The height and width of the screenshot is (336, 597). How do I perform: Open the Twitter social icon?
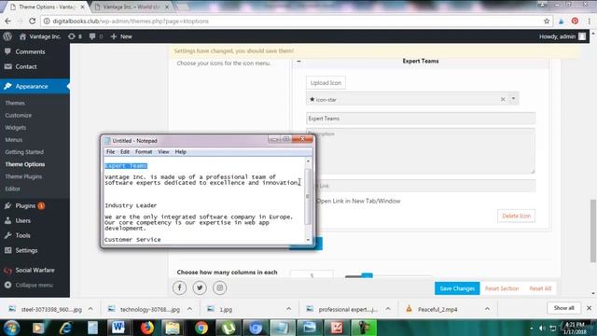tap(200, 287)
